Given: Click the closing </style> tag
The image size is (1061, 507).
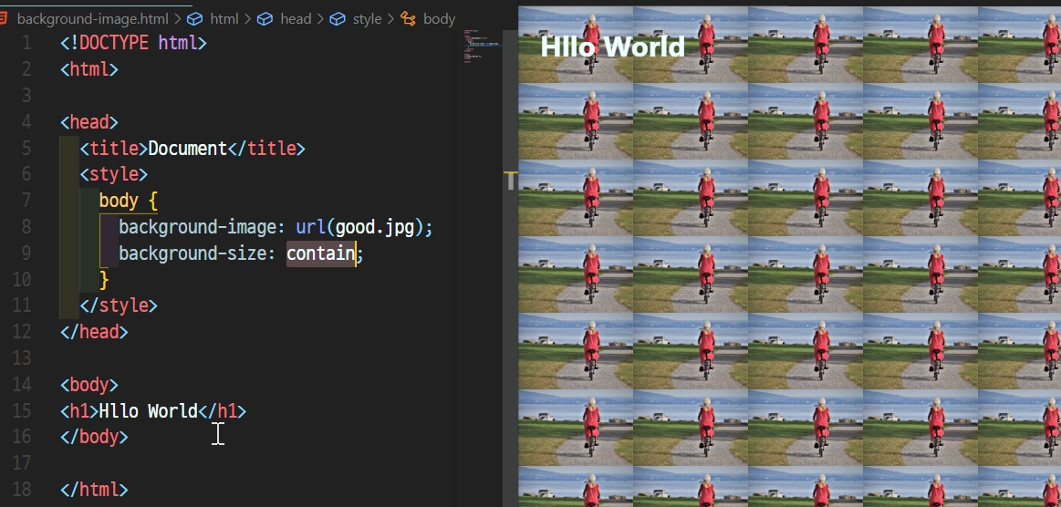Looking at the screenshot, I should [119, 305].
